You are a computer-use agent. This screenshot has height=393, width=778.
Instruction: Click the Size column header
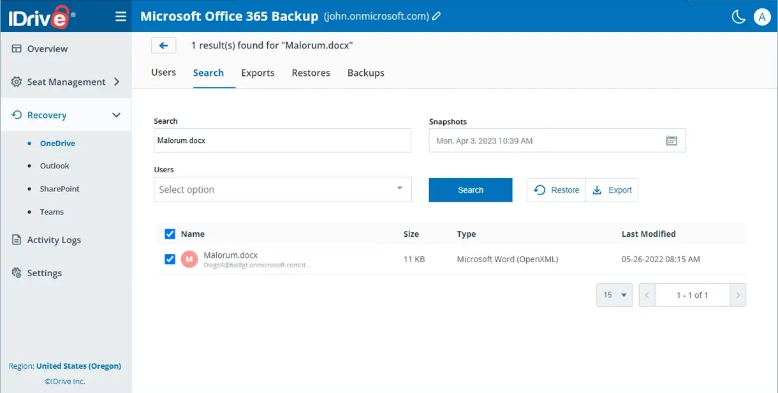click(x=411, y=234)
